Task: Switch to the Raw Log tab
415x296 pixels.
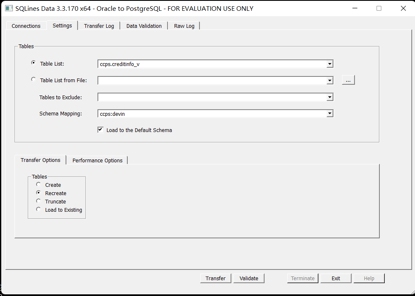Action: 184,26
